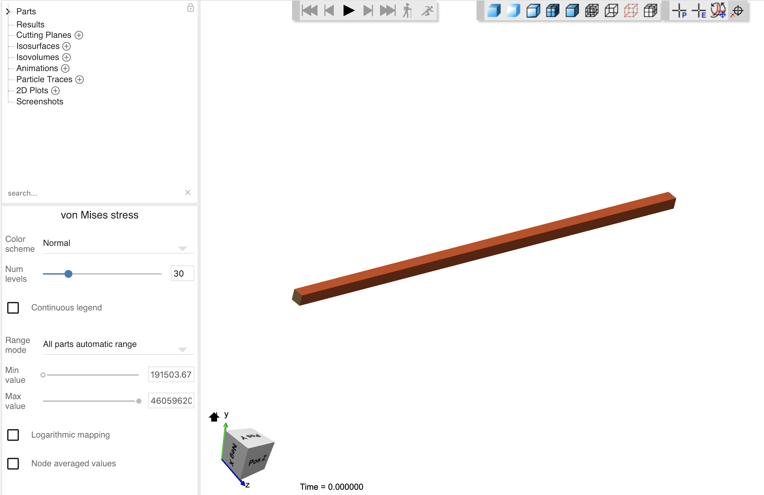Image resolution: width=764 pixels, height=495 pixels.
Task: Click the play animation button
Action: (348, 11)
